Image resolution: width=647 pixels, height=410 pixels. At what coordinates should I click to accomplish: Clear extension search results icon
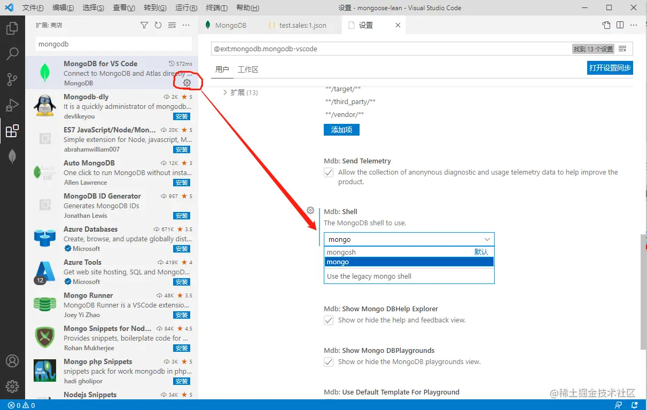[x=172, y=25]
